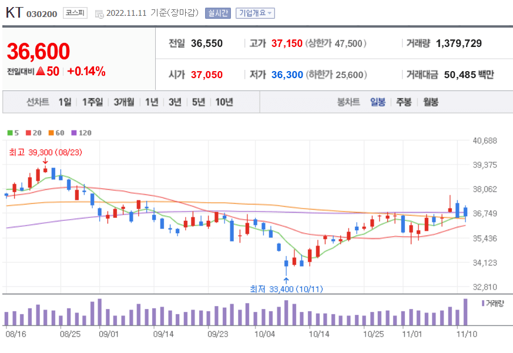This screenshot has width=513, height=353.
Task: Open the 기업개요 dropdown
Action: tap(255, 12)
